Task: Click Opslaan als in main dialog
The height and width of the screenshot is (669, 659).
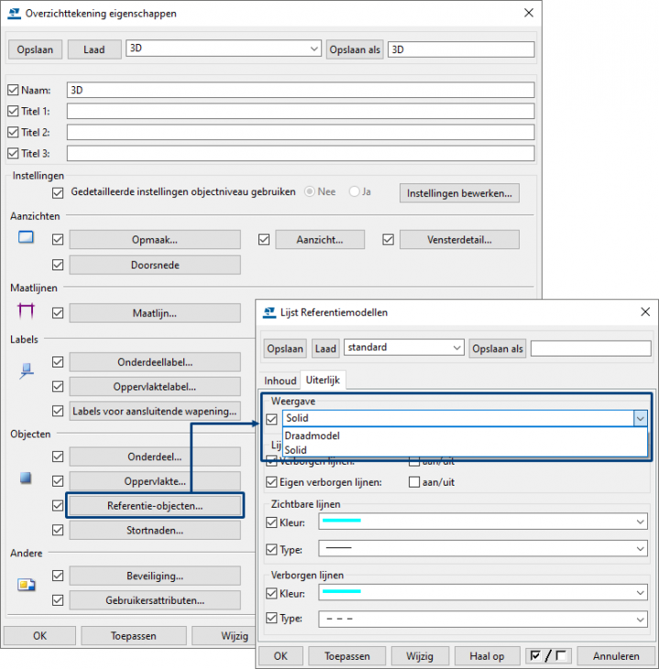Action: click(x=355, y=49)
